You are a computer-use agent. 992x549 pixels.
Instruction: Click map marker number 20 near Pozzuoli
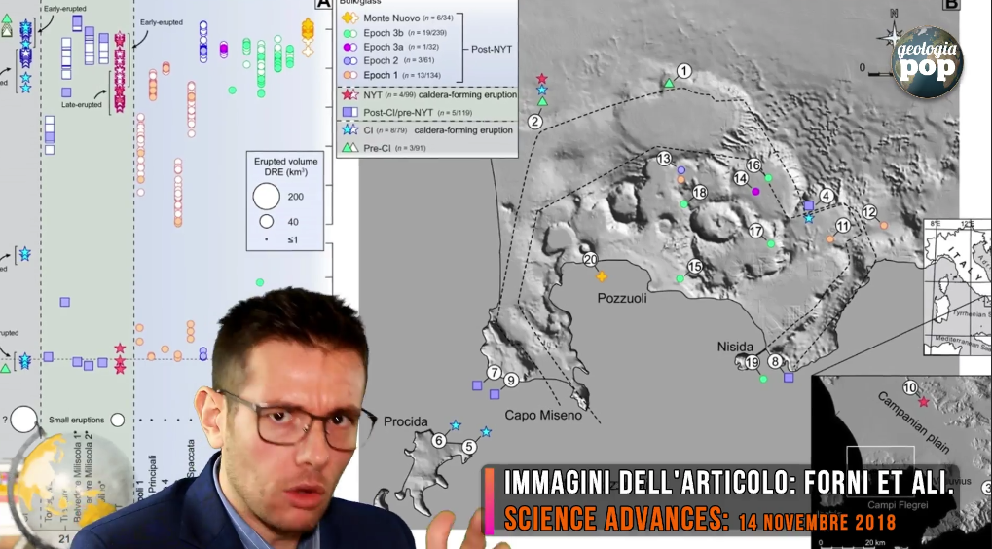tap(590, 259)
